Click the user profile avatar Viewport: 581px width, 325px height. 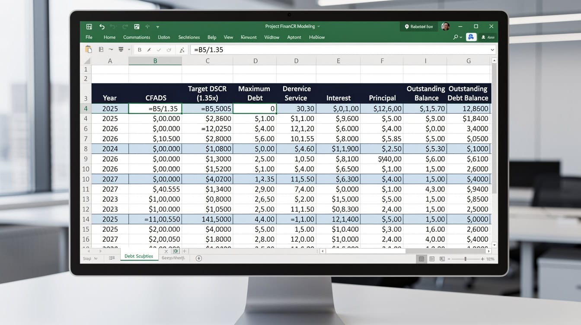tap(445, 26)
